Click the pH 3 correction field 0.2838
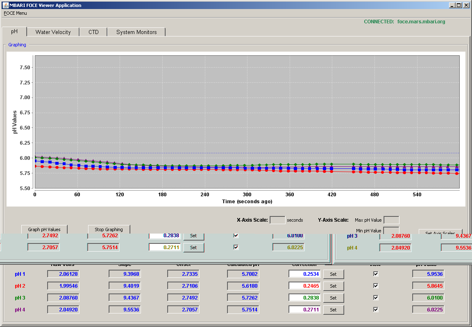 304,297
